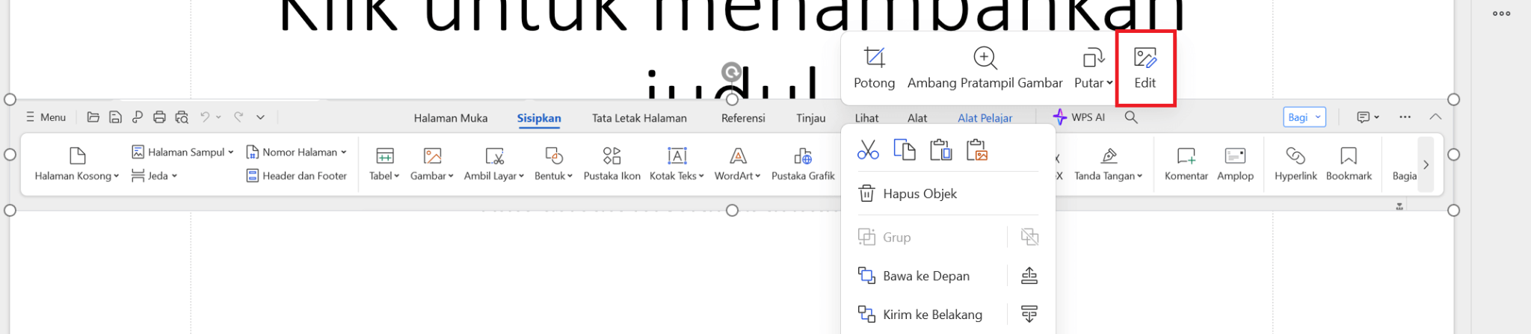Open the Alat Pelajar tab
Viewport: 1531px width, 334px height.
985,118
